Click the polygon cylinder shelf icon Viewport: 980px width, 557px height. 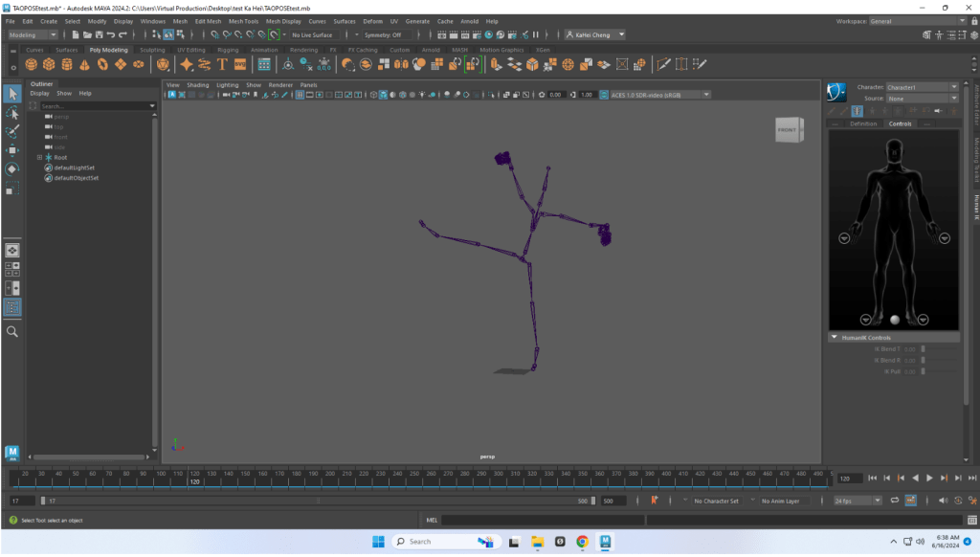click(x=67, y=64)
